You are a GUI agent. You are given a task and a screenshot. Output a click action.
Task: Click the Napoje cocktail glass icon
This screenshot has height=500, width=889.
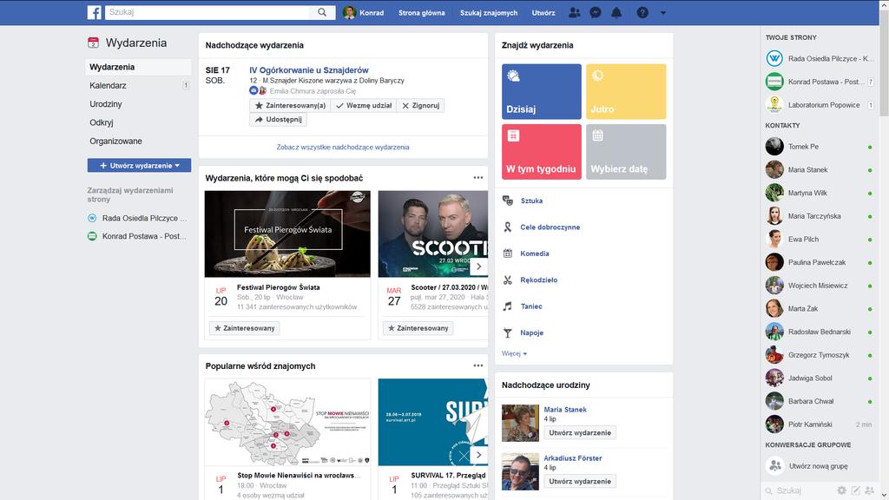507,332
